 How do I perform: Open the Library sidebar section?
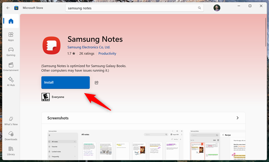click(x=11, y=151)
